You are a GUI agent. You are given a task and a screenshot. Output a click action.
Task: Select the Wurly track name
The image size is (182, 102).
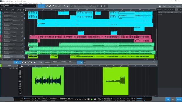point(15,48)
